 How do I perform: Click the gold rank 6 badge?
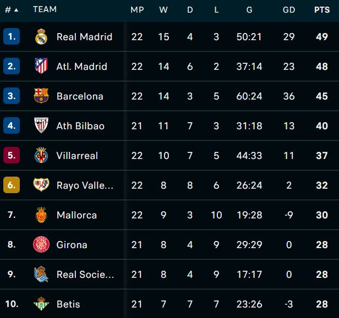pyautogui.click(x=12, y=185)
